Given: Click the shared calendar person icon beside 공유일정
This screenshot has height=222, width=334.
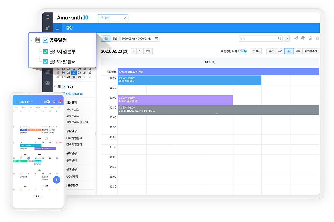Looking at the screenshot, I should click(38, 40).
